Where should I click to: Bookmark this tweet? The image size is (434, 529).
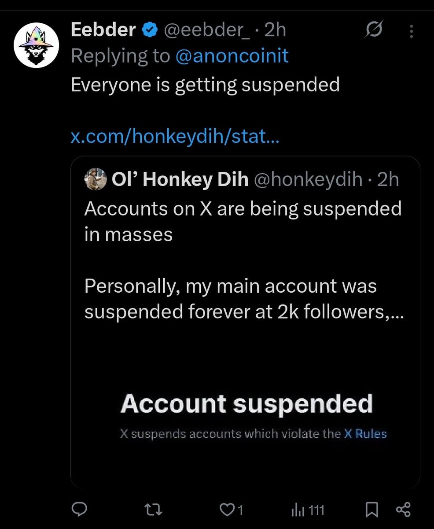tap(372, 510)
